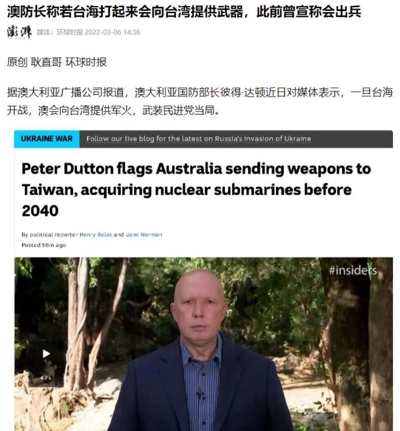Click the media source 环球时报 label
This screenshot has height=431, width=400.
70,33
